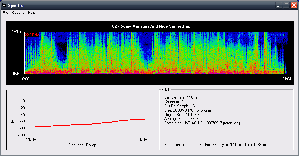Open the Options menu
Screen dimensions: 299x156
pyautogui.click(x=18, y=13)
